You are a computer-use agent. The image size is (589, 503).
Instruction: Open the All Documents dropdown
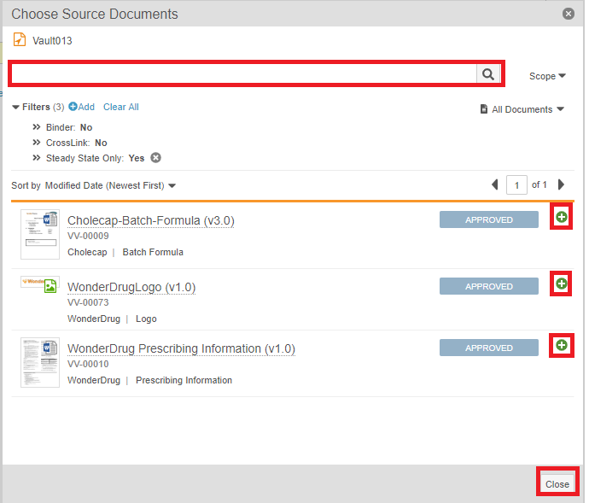click(522, 109)
